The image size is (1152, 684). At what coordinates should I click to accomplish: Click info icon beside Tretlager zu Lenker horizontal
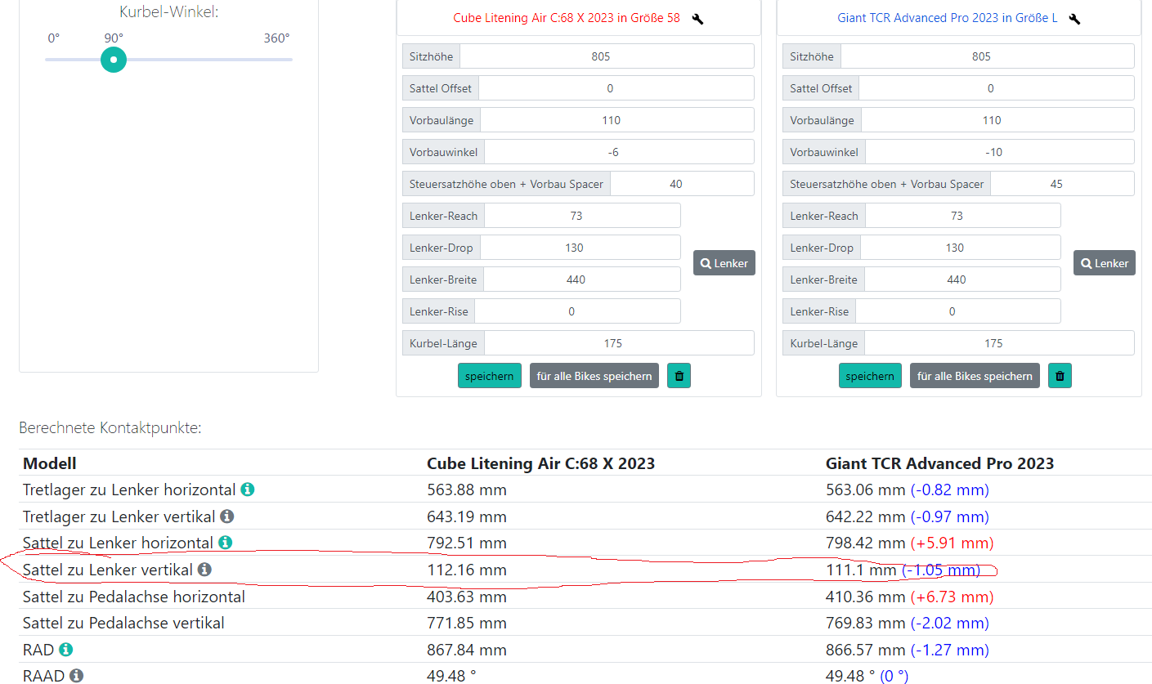[248, 490]
